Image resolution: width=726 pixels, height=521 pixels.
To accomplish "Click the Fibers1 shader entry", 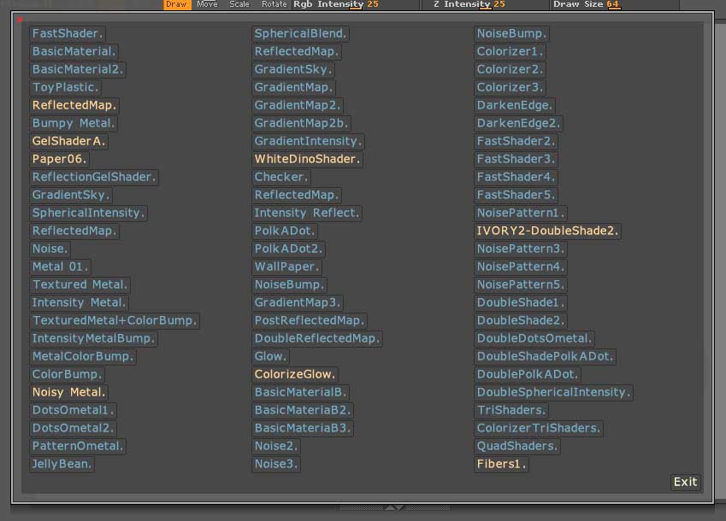I will [501, 465].
